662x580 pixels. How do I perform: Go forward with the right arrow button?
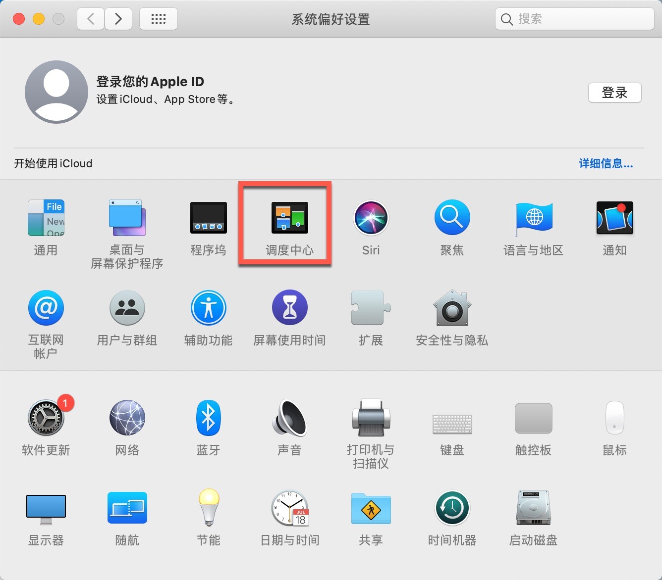pyautogui.click(x=118, y=19)
